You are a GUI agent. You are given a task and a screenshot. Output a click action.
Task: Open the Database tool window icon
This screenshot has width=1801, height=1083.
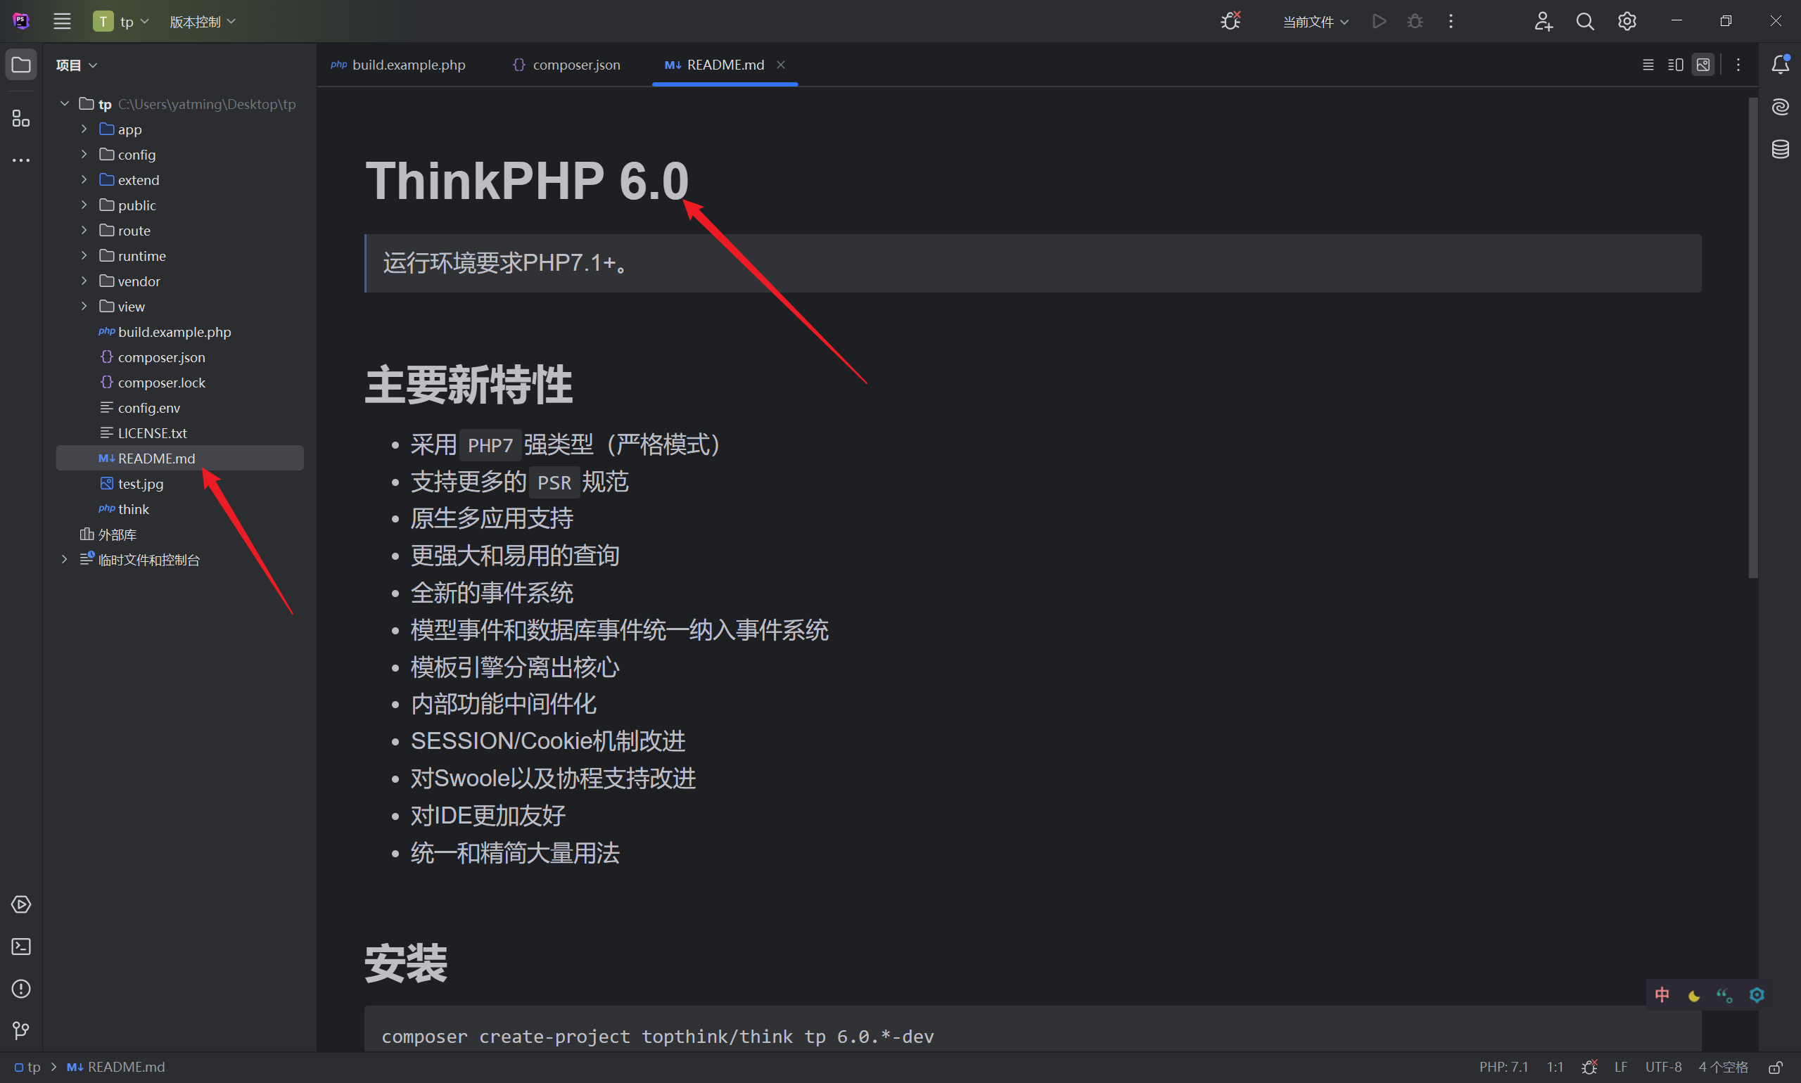[1780, 149]
